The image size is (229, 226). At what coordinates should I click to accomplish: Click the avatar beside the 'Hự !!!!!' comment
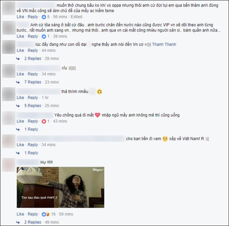pos(9,165)
